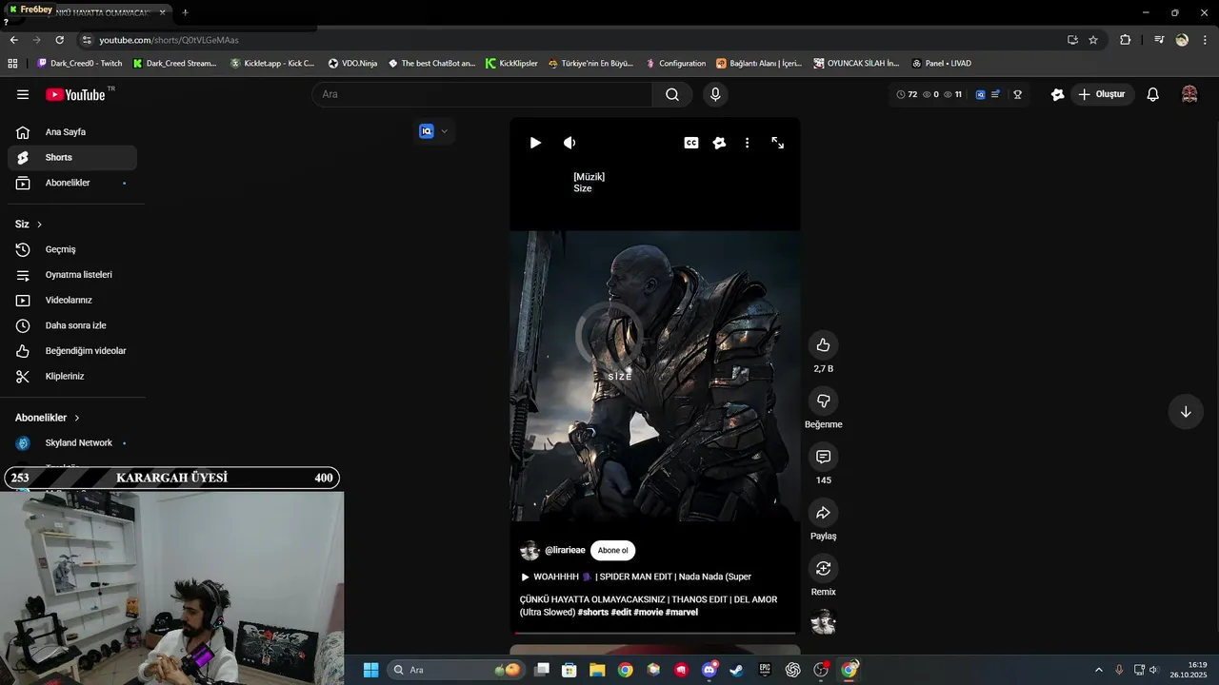Open Chrome media controls icon
Screen dimensions: 1219x685
(1159, 40)
